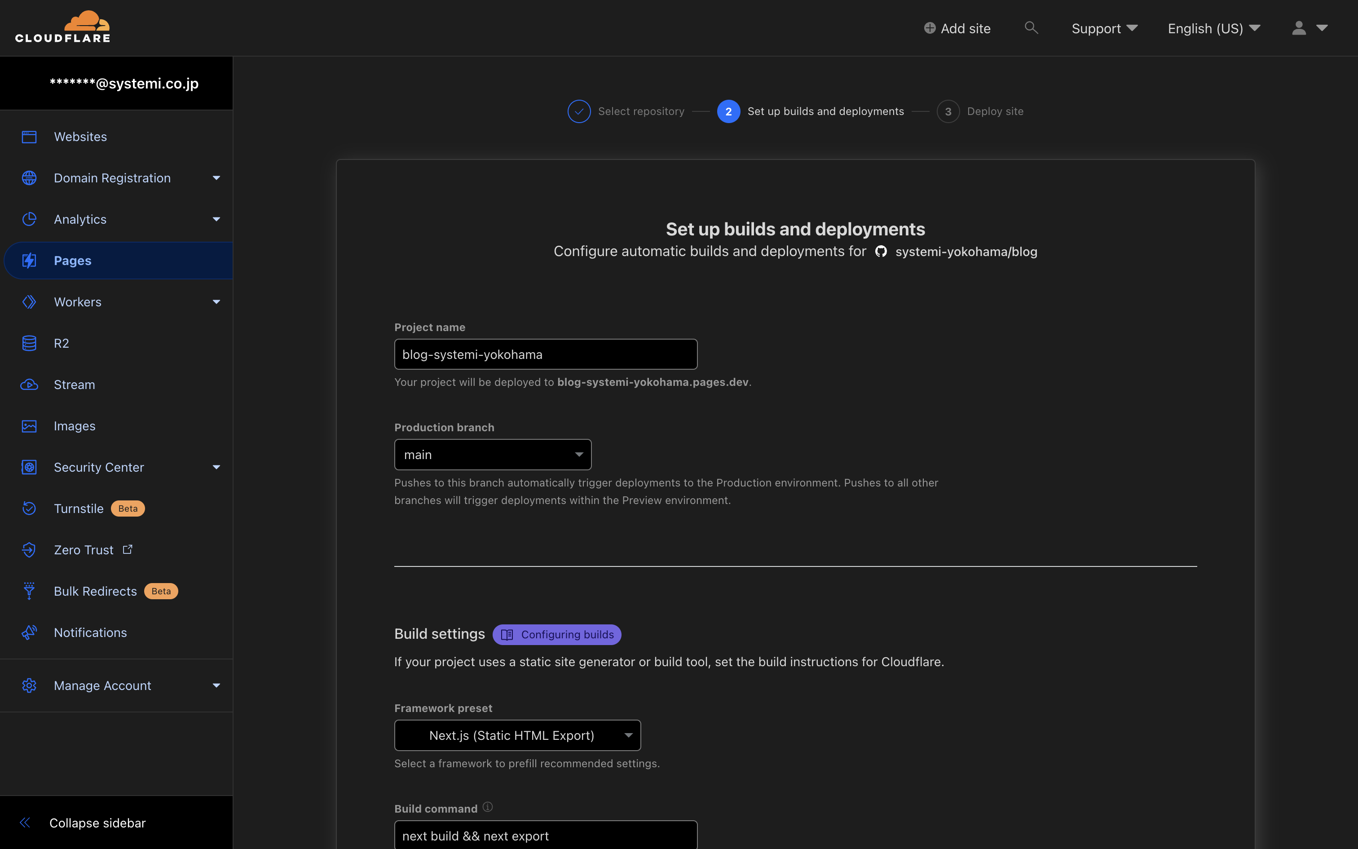The height and width of the screenshot is (849, 1358).
Task: Expand the Analytics submenu arrow
Action: coord(216,219)
